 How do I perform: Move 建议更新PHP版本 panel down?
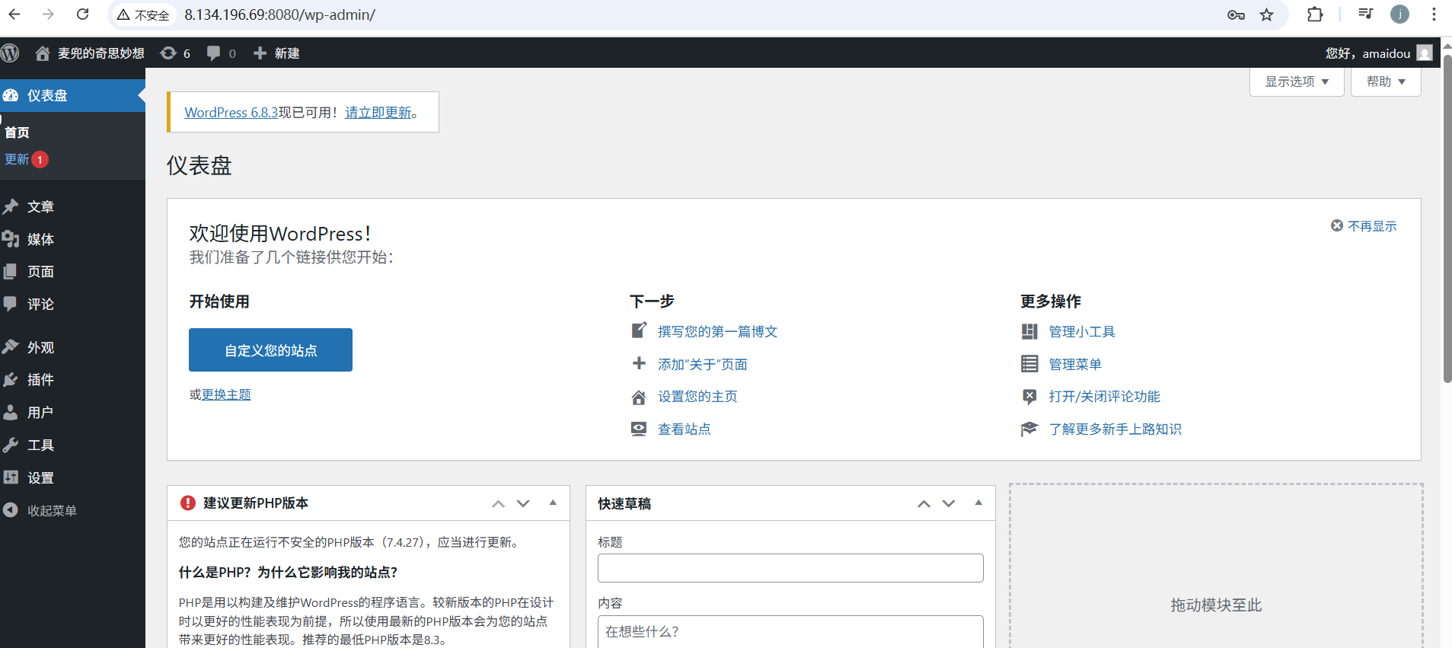pos(523,503)
